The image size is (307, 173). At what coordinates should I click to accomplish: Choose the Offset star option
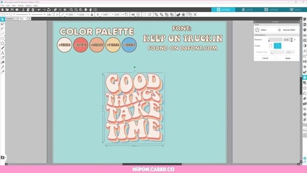click(x=260, y=30)
